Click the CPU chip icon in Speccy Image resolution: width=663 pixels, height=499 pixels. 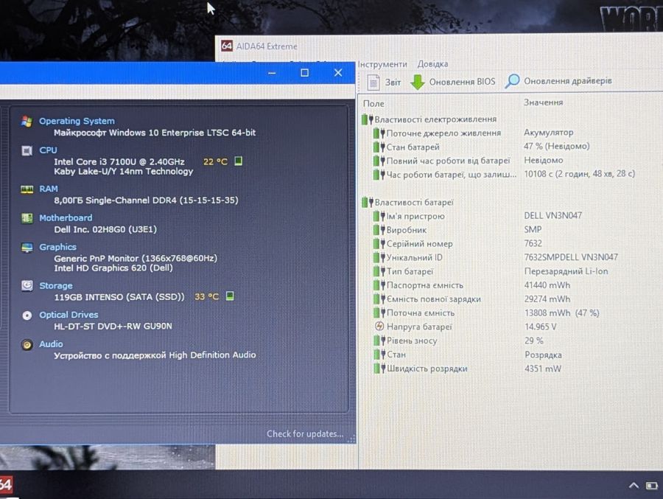27,150
